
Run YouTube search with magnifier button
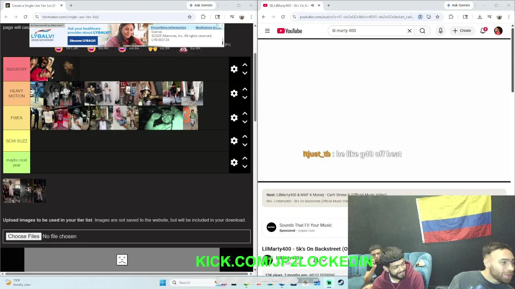(422, 31)
